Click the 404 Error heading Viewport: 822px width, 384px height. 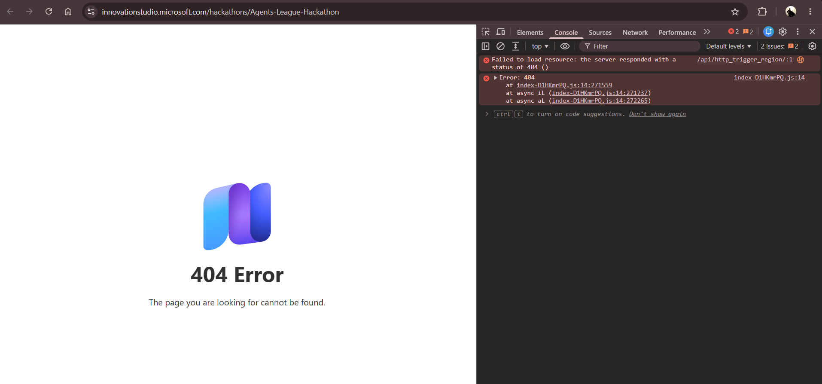pos(237,275)
